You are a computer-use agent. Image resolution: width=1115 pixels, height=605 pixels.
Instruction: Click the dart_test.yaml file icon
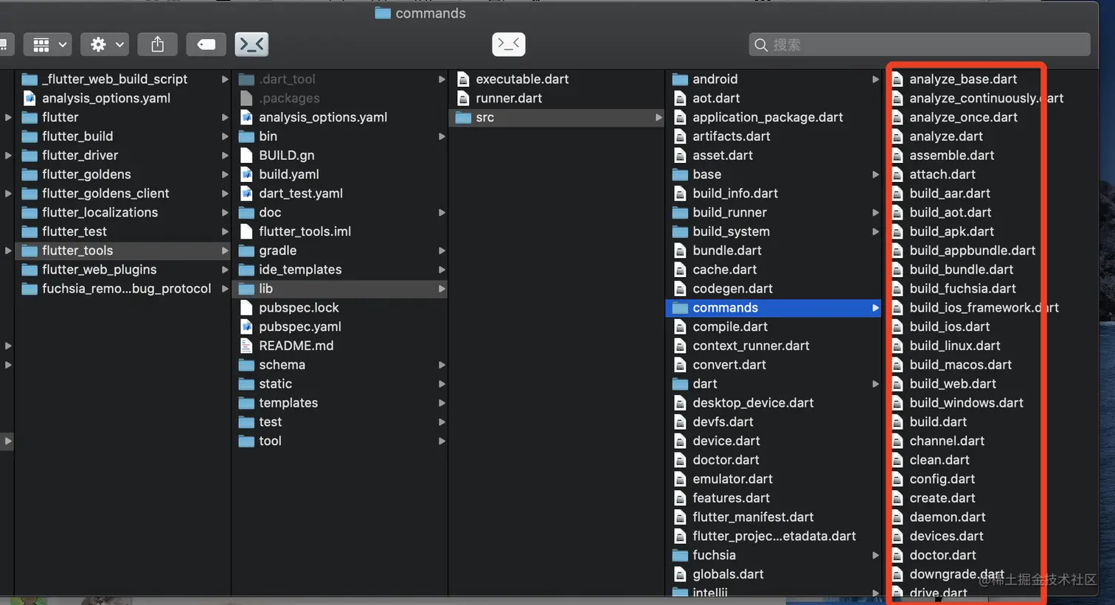coord(246,194)
